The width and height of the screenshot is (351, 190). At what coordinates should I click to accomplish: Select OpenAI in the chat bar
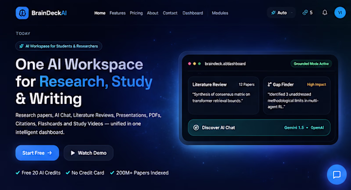tap(317, 128)
